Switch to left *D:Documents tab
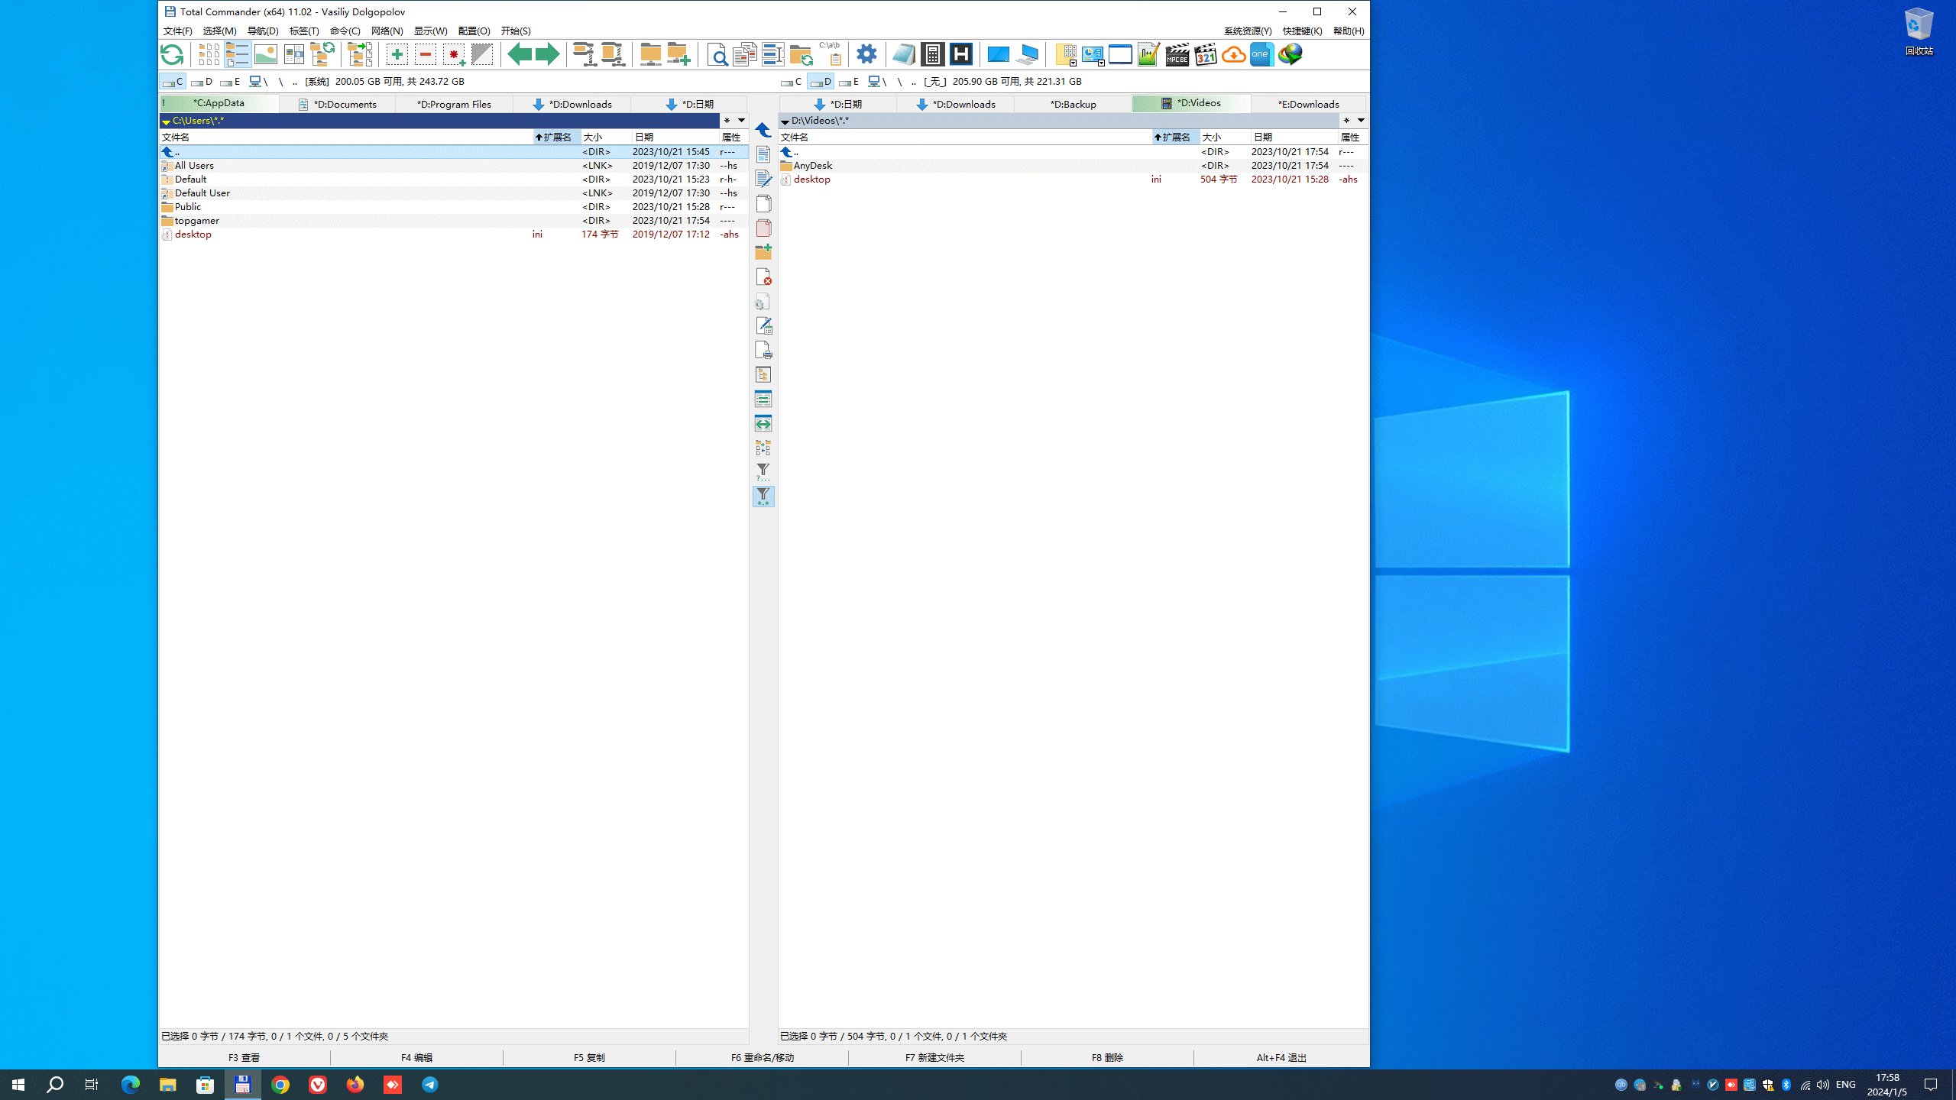The image size is (1956, 1100). pyautogui.click(x=338, y=105)
